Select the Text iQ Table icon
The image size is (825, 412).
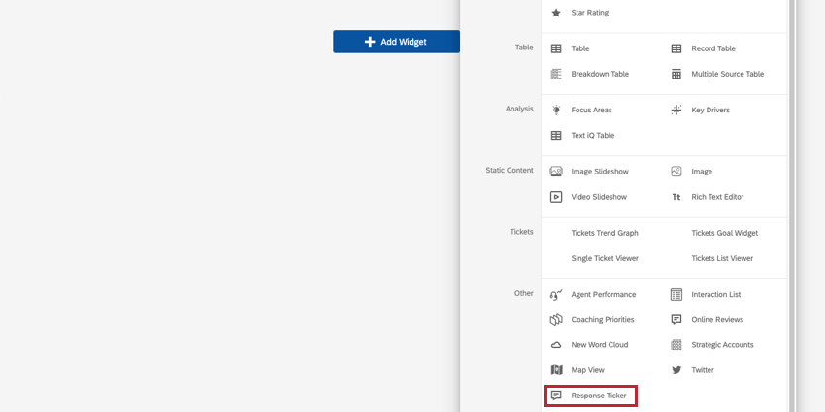click(x=556, y=136)
